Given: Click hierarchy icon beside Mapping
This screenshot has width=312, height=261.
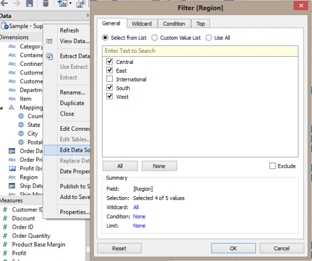Looking at the screenshot, I should [x=11, y=107].
